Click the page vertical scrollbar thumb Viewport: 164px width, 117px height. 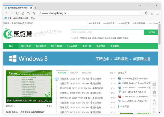point(159,34)
